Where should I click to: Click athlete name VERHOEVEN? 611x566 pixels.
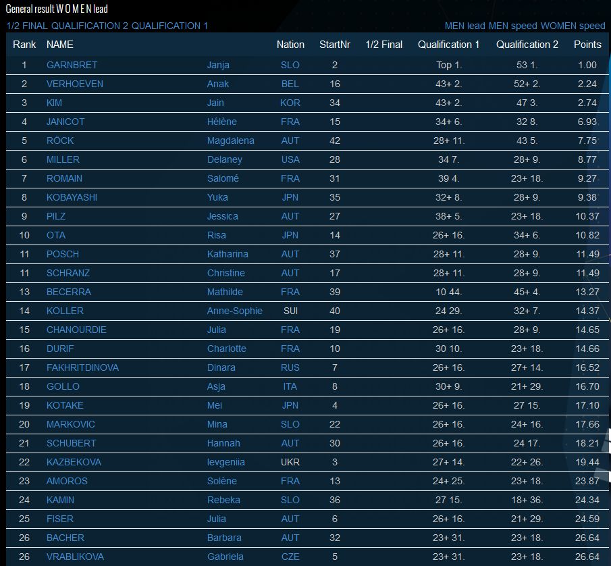(x=75, y=84)
